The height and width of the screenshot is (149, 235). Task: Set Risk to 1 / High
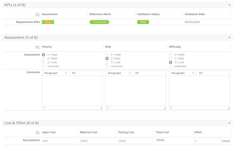[107, 55]
